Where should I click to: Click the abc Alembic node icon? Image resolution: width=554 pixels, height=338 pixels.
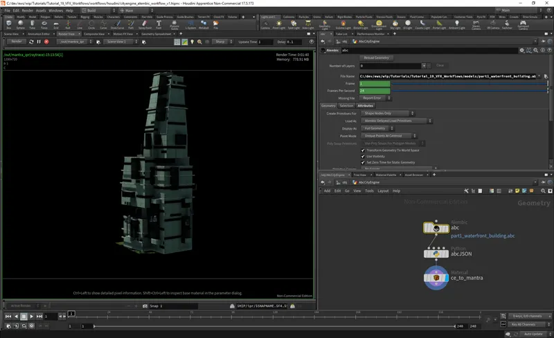438,228
